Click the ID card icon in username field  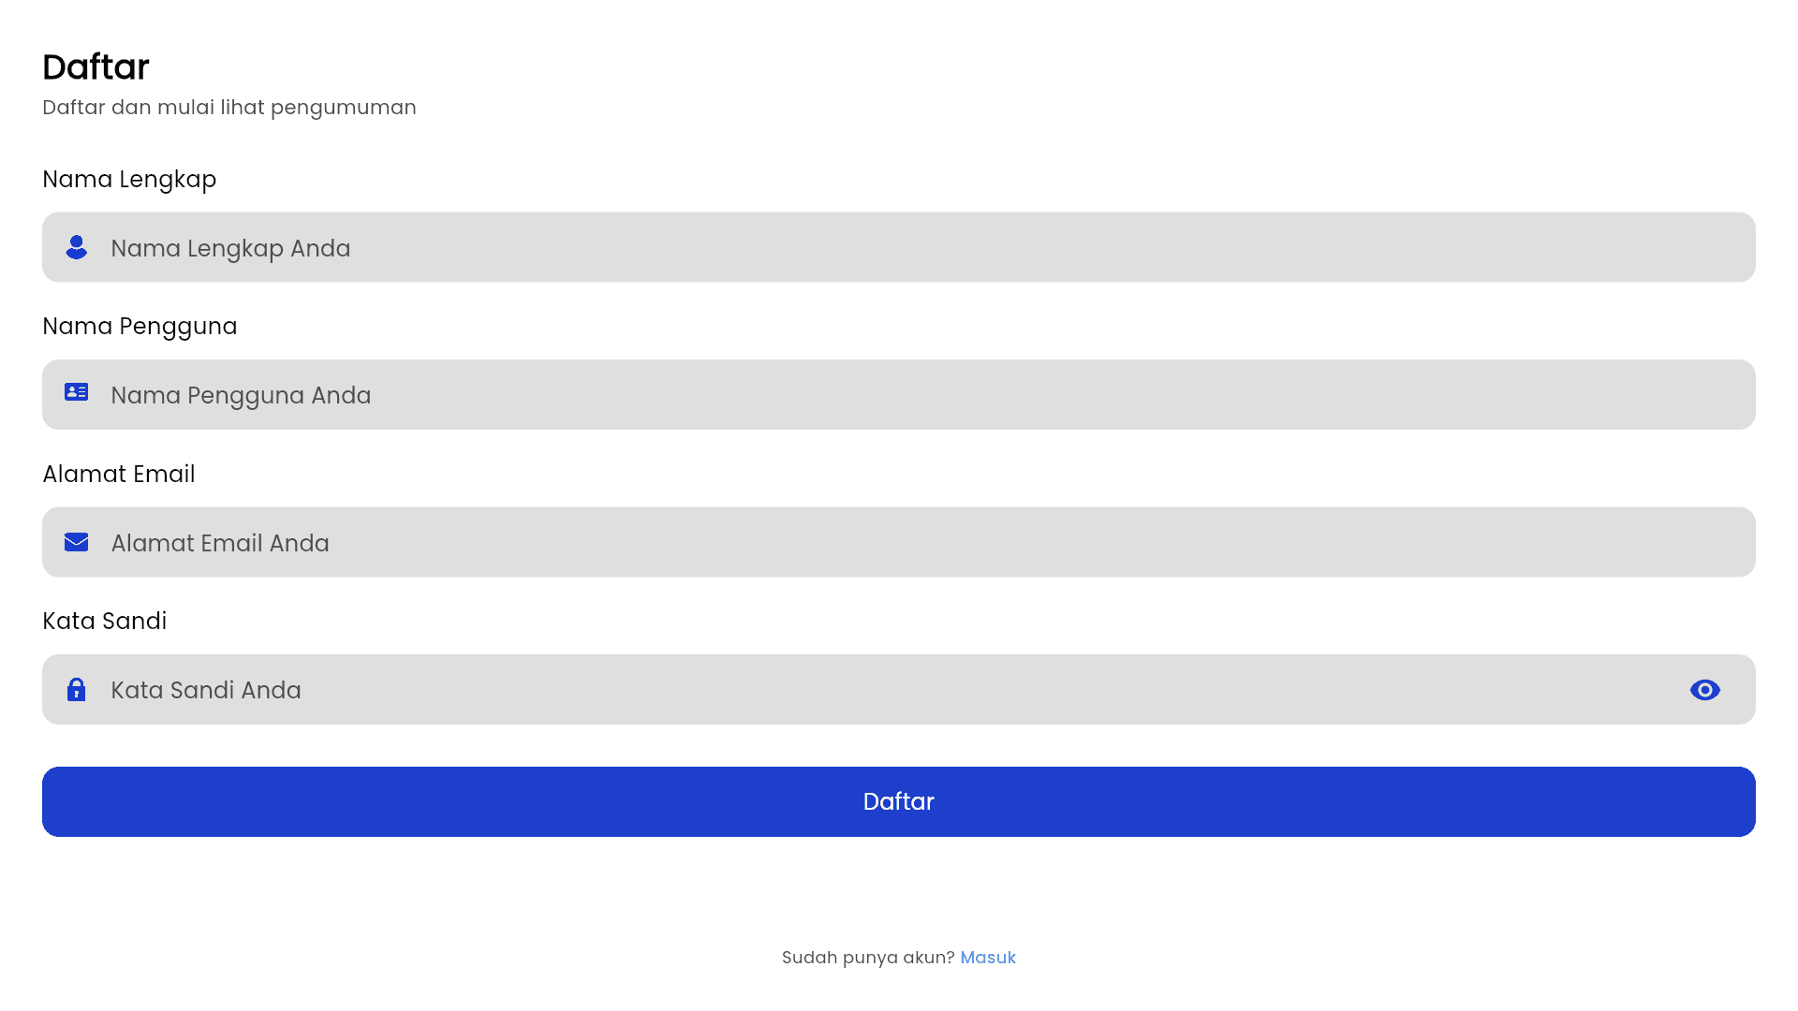tap(77, 392)
